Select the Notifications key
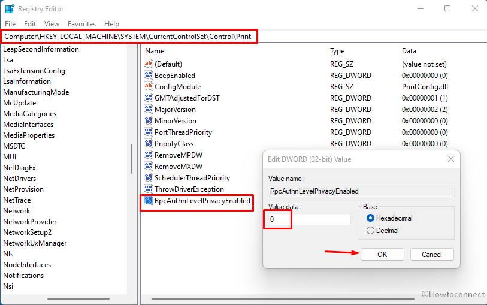The width and height of the screenshot is (487, 305). click(23, 276)
